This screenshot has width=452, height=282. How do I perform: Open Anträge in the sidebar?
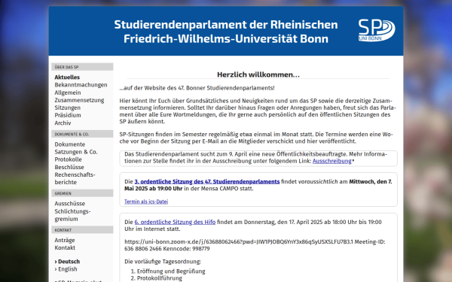(65, 240)
